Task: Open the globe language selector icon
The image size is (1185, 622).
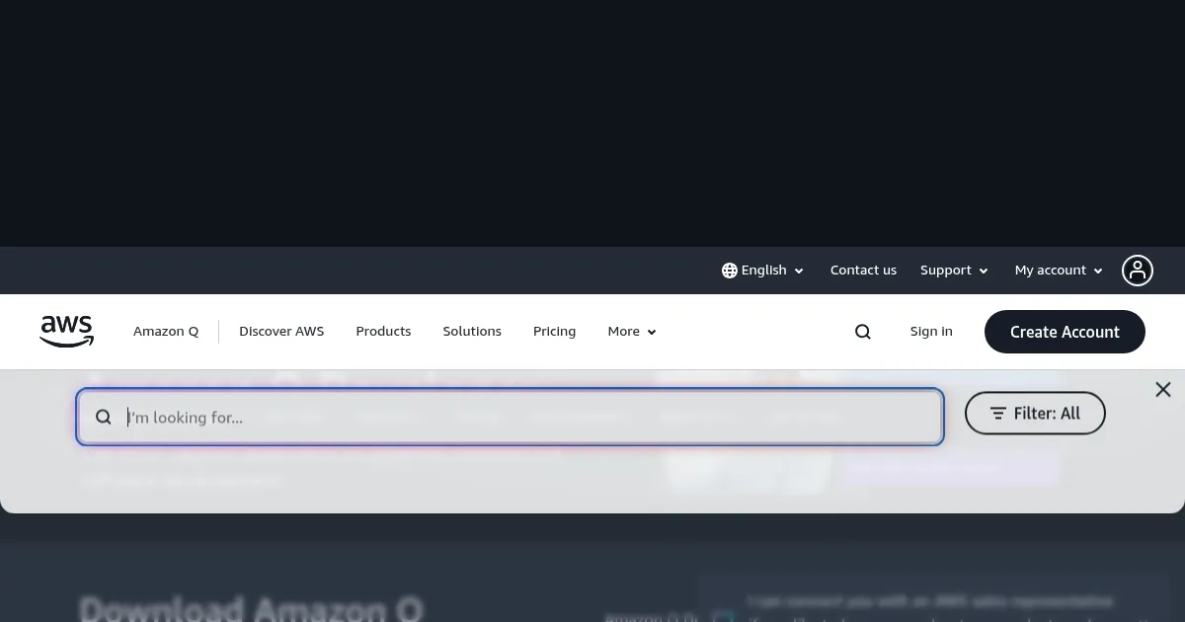Action: click(x=729, y=270)
